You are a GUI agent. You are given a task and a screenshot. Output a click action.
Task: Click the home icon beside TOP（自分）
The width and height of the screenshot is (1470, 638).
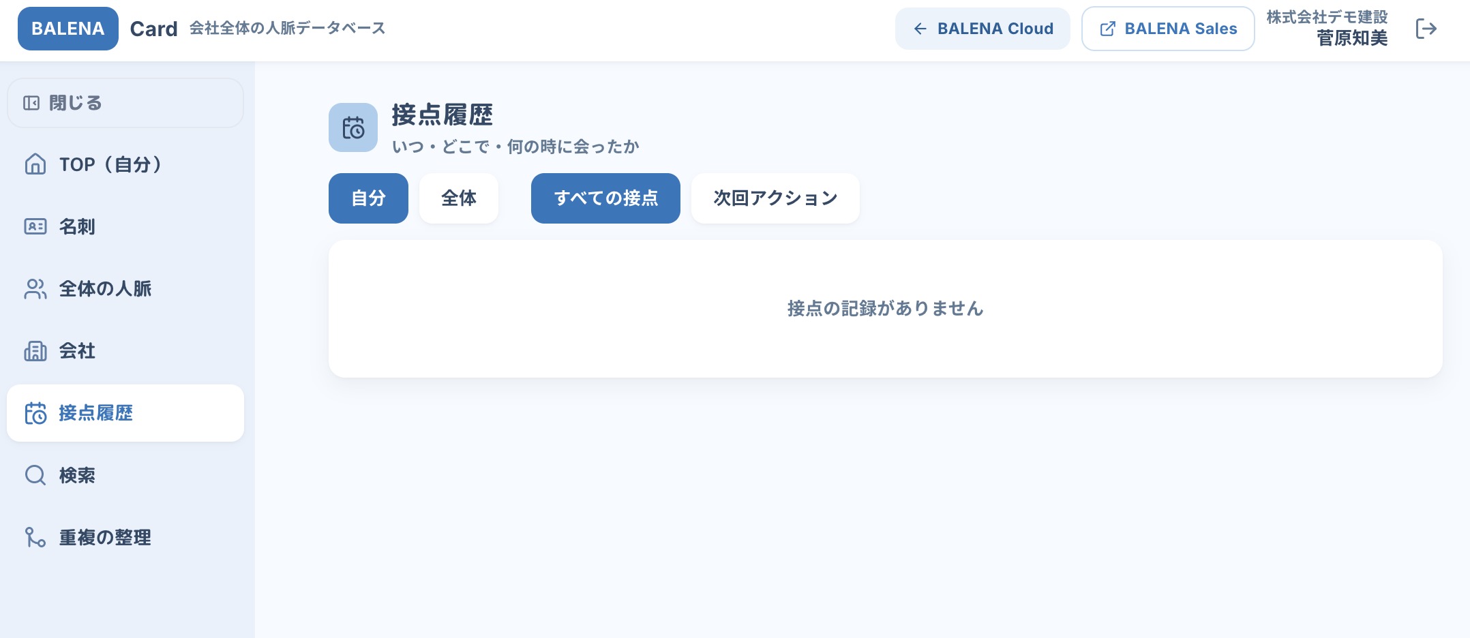[35, 164]
